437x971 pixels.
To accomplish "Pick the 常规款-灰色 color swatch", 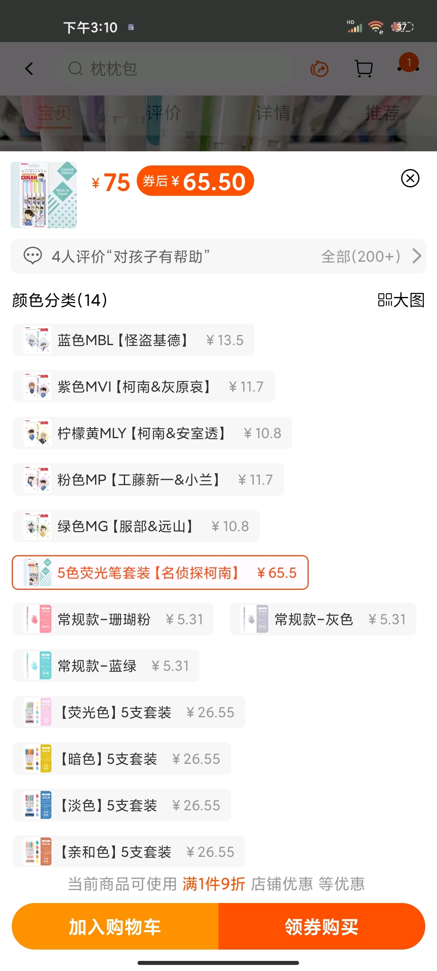I will pos(323,619).
